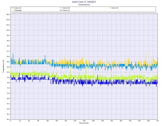Click the 91.2 y-axis value
168x126 pixels.
[8, 51]
